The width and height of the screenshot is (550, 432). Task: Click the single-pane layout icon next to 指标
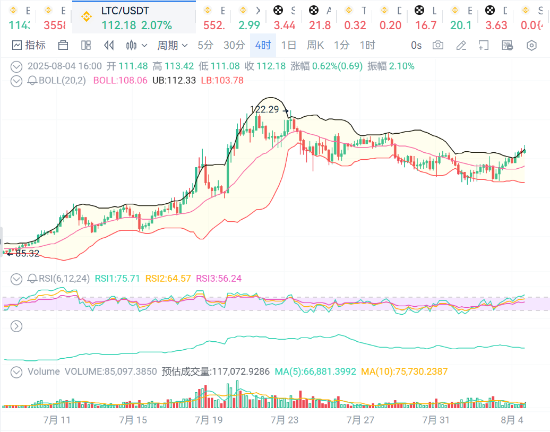pyautogui.click(x=63, y=45)
